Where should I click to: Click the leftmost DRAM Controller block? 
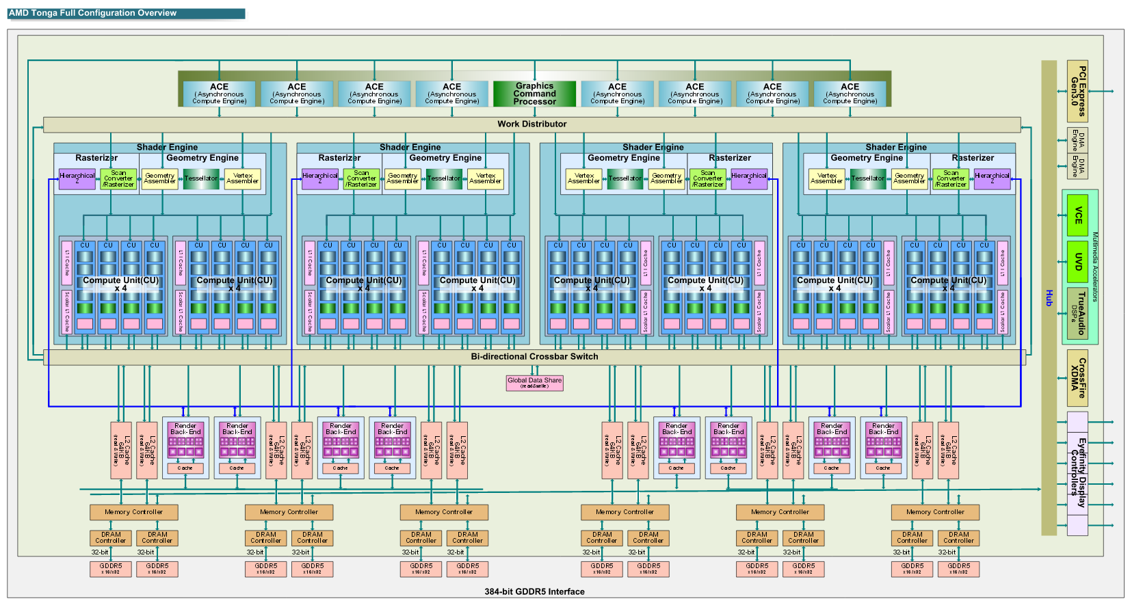[x=111, y=538]
